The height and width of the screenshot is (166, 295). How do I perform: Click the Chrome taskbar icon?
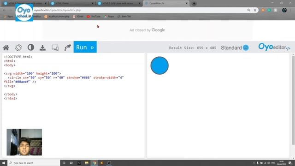(94, 163)
